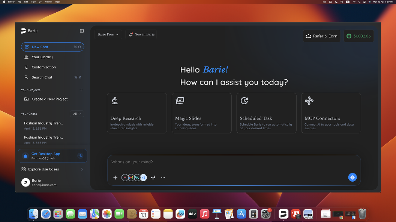396x222 pixels.
Task: Open the All filter dropdown for chats
Action: 77,114
